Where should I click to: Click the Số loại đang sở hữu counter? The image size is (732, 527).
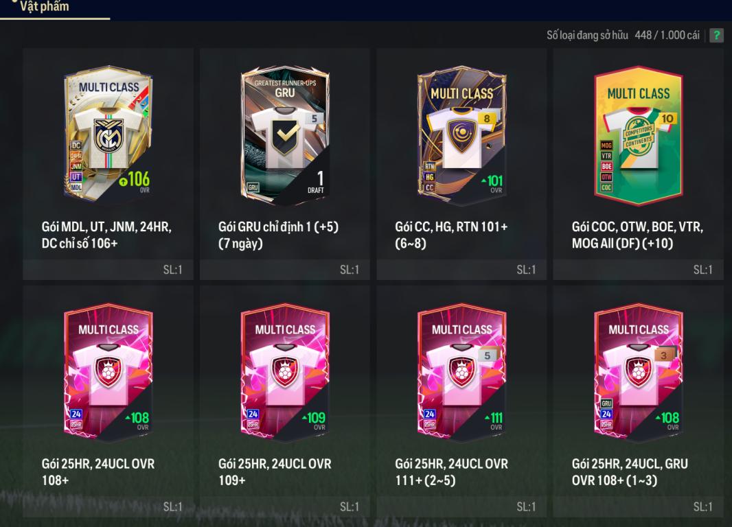(x=623, y=36)
